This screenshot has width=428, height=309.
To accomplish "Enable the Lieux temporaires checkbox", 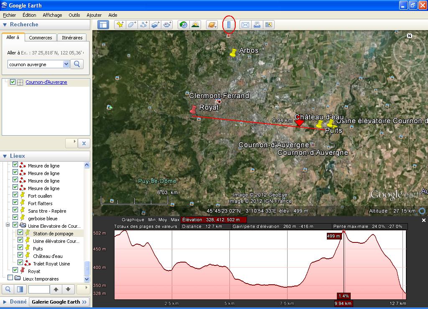I will coord(10,278).
